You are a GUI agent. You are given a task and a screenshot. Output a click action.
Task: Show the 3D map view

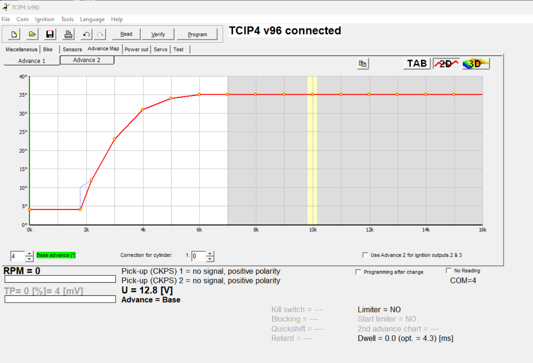click(x=476, y=64)
